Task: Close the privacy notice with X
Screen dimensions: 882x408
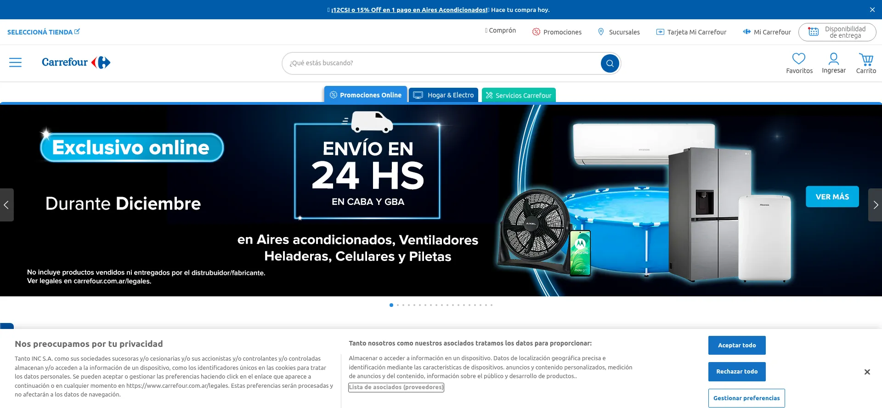Action: [x=867, y=372]
